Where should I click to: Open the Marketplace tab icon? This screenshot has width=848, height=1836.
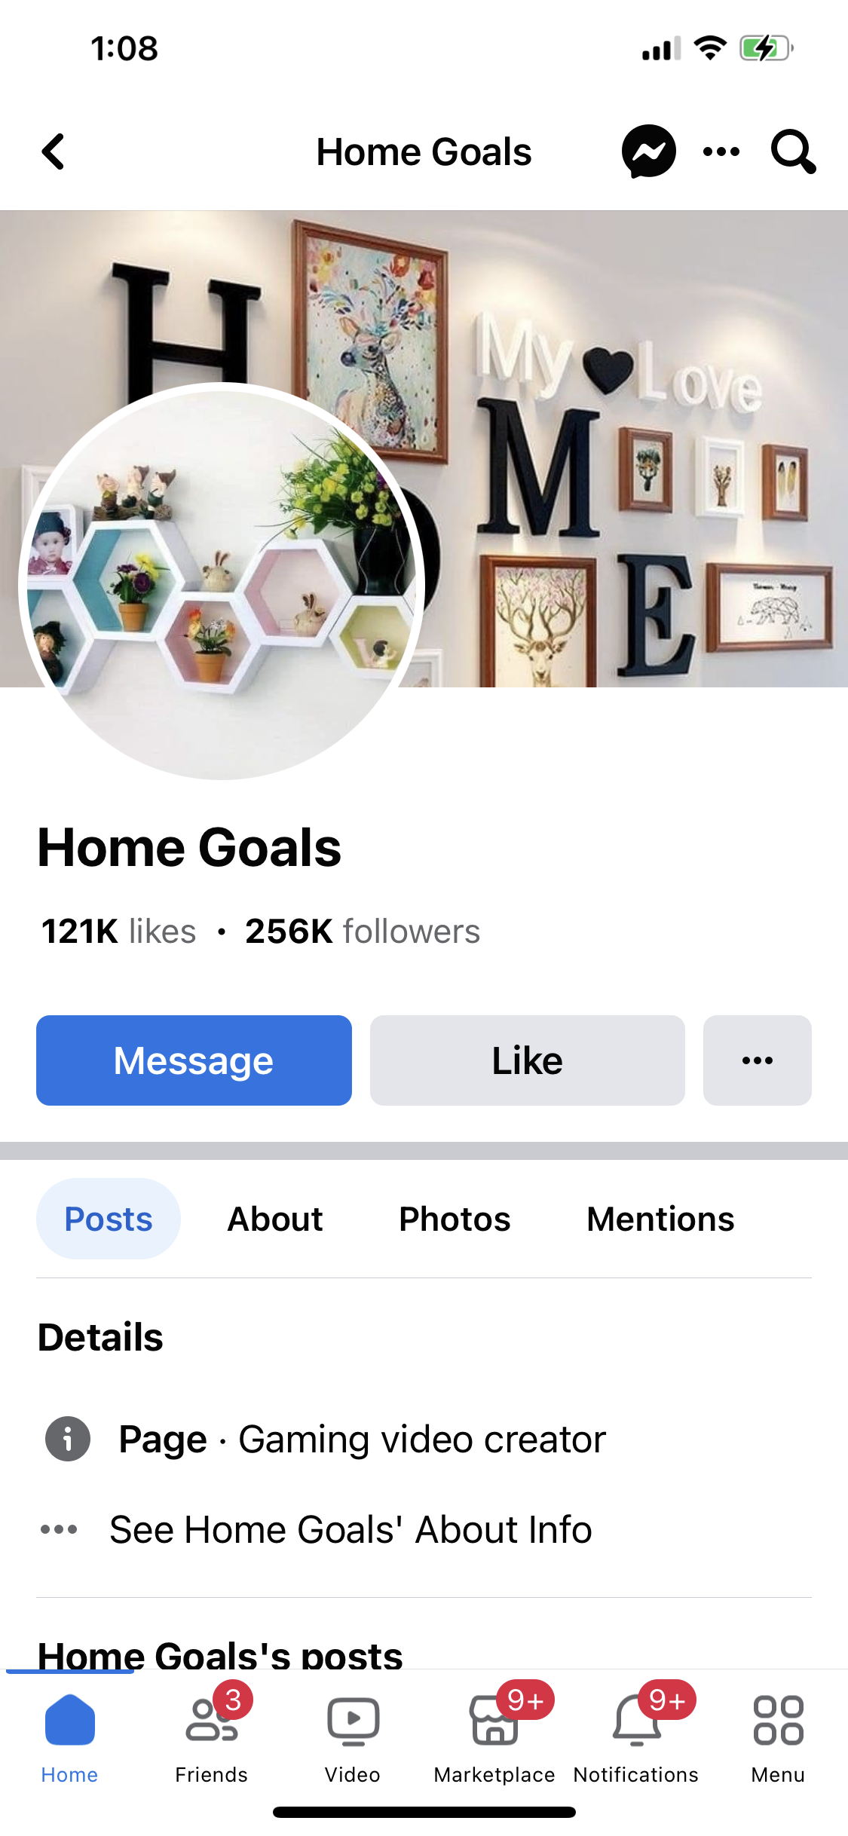click(x=494, y=1721)
